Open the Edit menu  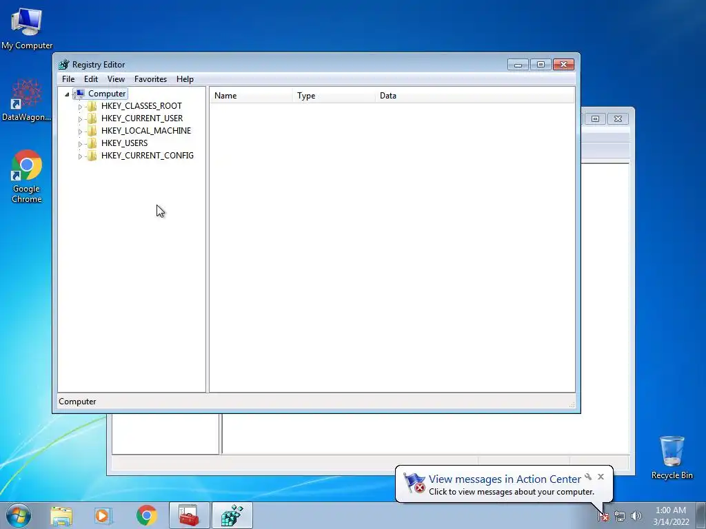[91, 79]
